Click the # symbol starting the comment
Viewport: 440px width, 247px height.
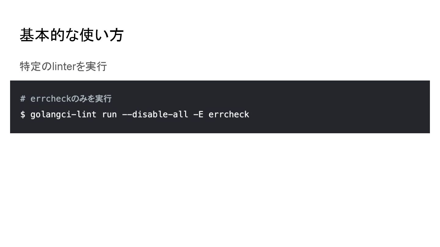(x=23, y=99)
